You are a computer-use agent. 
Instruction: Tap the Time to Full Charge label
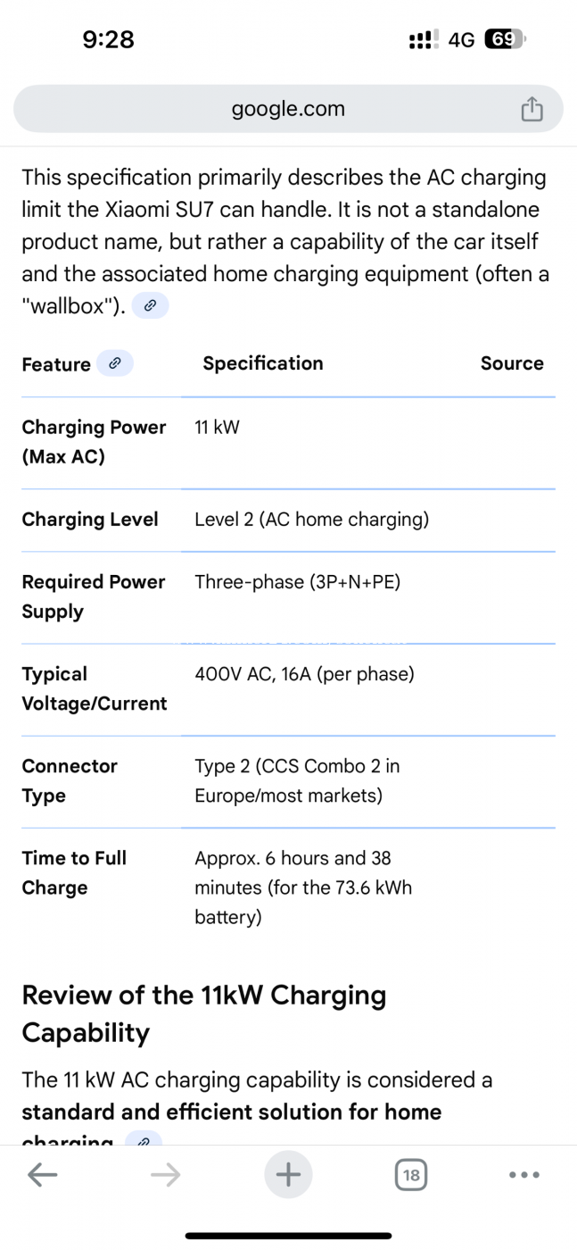click(74, 872)
